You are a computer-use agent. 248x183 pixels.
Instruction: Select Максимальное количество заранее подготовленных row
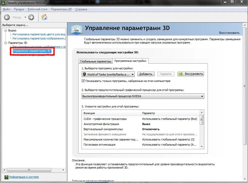(141, 139)
